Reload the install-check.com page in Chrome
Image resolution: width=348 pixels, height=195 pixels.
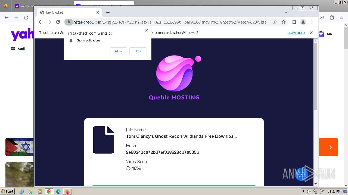pyautogui.click(x=58, y=22)
